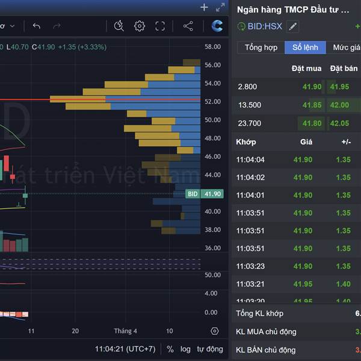The height and width of the screenshot is (361, 361).
Task: Click the BID:HSX symbol link
Action: point(265,26)
